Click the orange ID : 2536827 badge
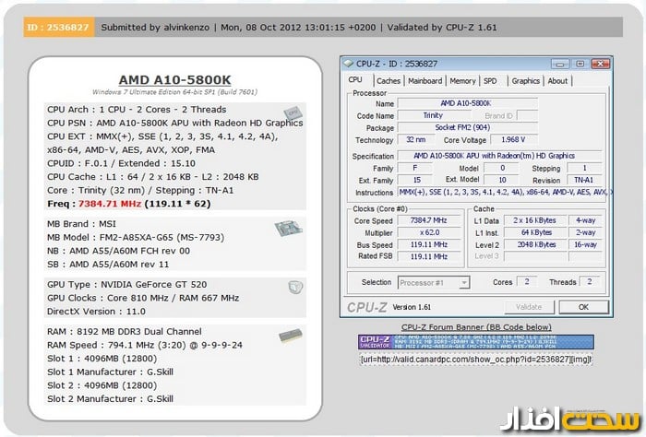The width and height of the screenshot is (646, 437). [58, 27]
